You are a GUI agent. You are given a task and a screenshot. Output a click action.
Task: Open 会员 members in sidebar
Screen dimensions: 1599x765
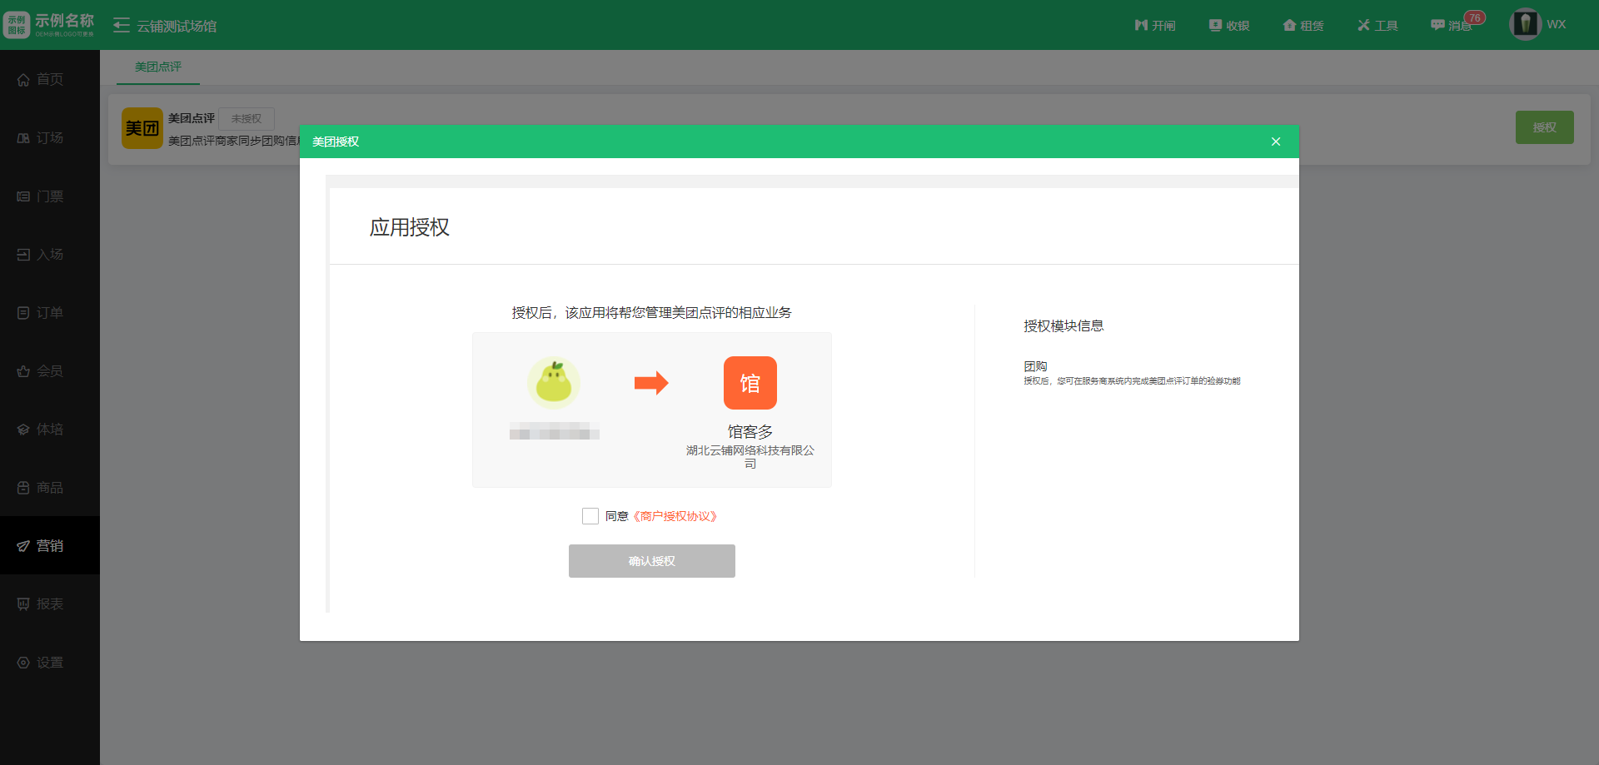(x=49, y=371)
